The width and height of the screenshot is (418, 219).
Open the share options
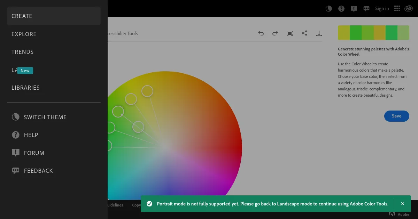304,33
